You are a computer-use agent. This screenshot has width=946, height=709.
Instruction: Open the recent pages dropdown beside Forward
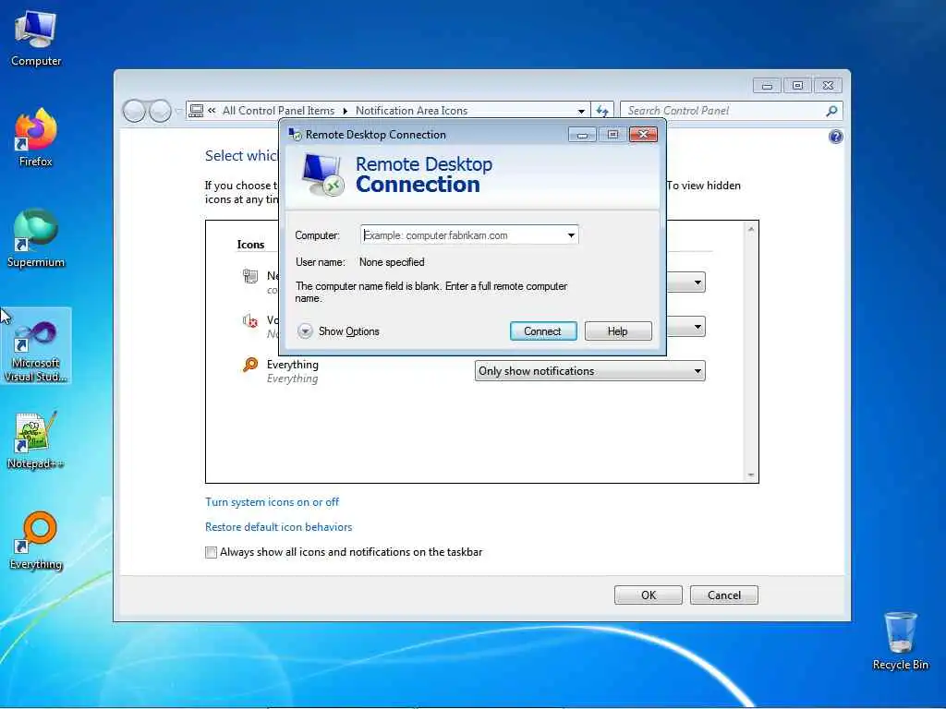pyautogui.click(x=178, y=111)
